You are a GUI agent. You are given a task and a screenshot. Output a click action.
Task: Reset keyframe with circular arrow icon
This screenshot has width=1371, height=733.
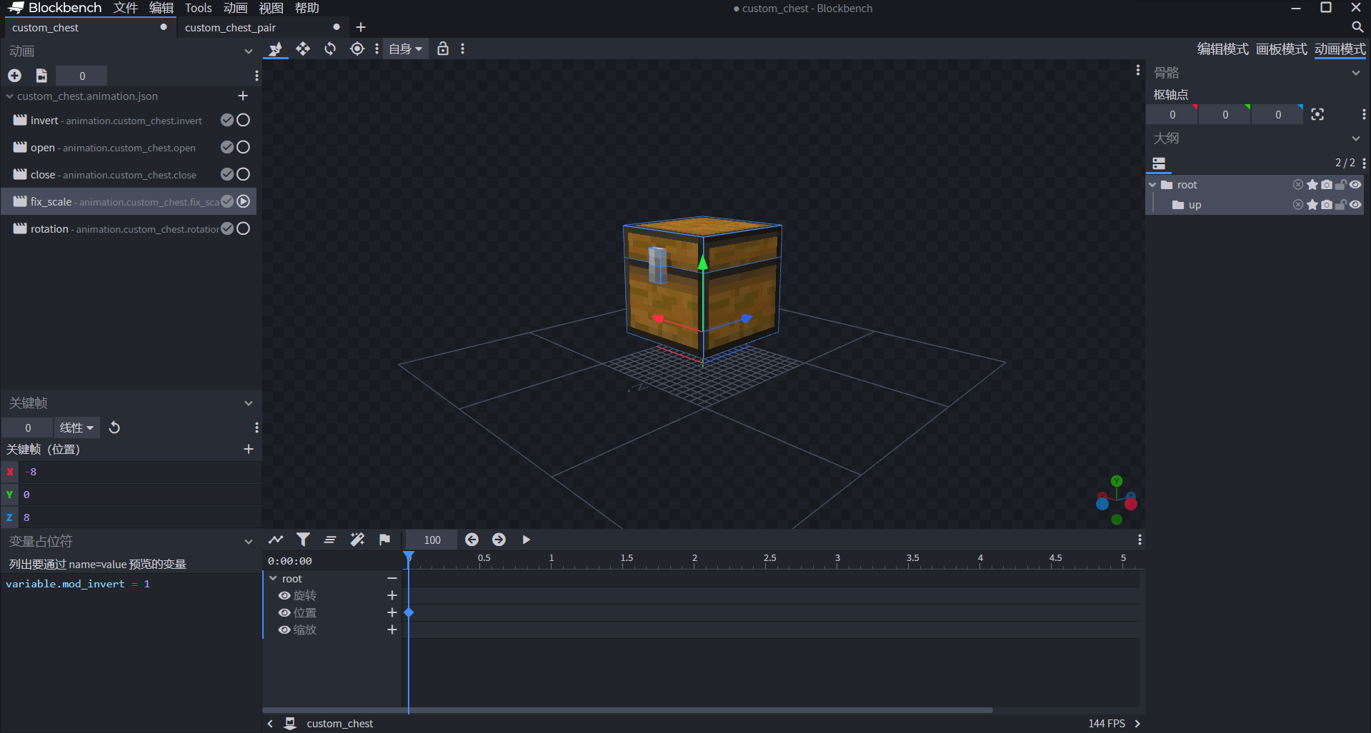pos(114,428)
